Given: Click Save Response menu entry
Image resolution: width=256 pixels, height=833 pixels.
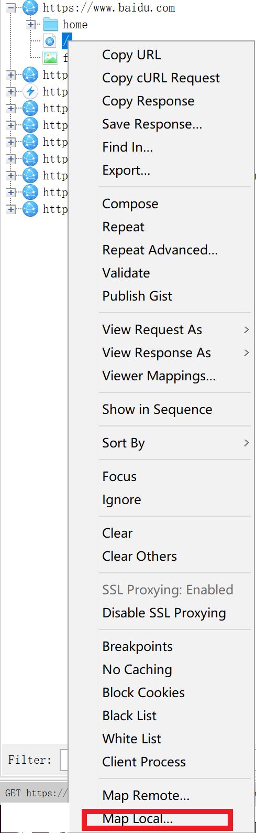Looking at the screenshot, I should pyautogui.click(x=152, y=124).
